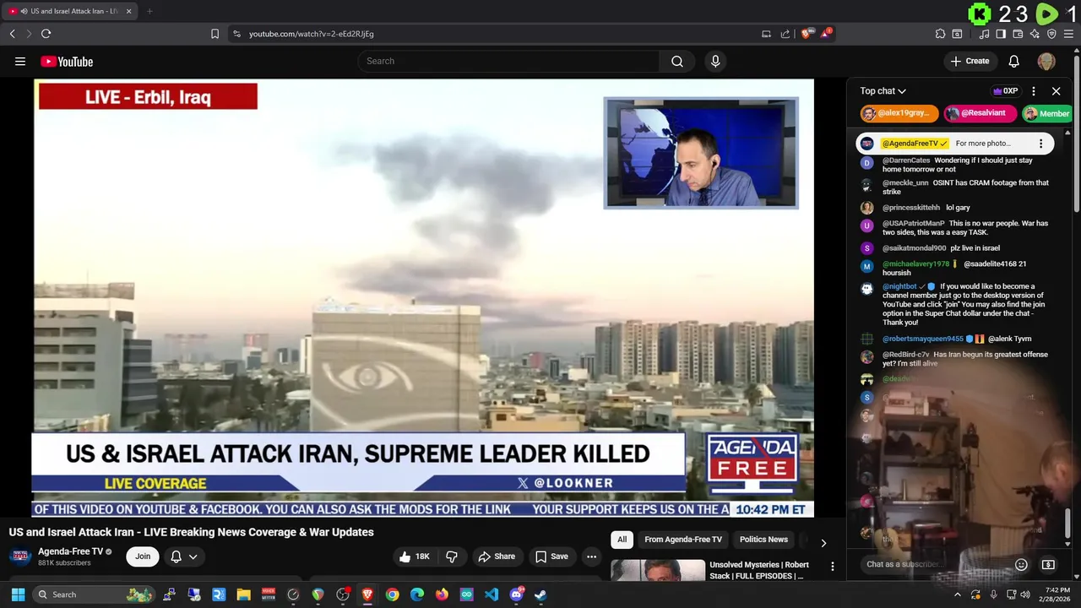Open Visual Studio Code from taskbar
Viewport: 1081px width, 608px height.
pyautogui.click(x=492, y=594)
